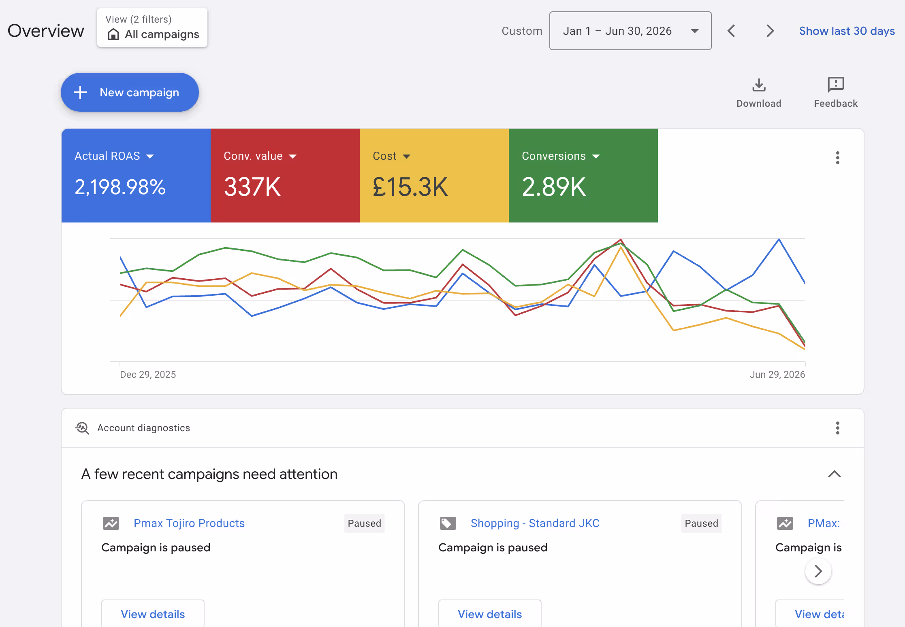Click 'Campaign is paused' under Pmax Tojiro Products

(x=156, y=547)
